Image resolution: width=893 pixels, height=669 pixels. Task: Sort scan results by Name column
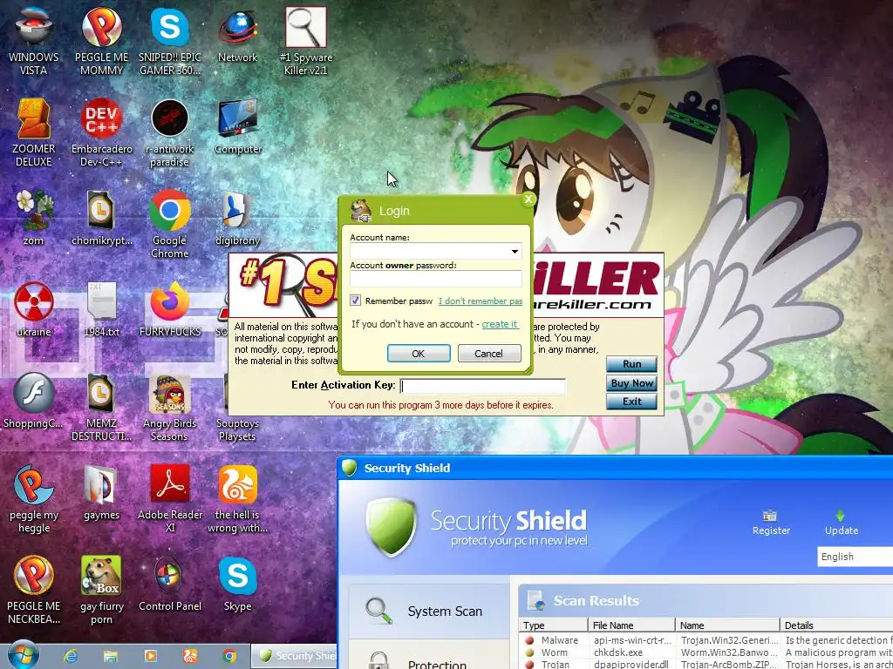click(x=727, y=625)
